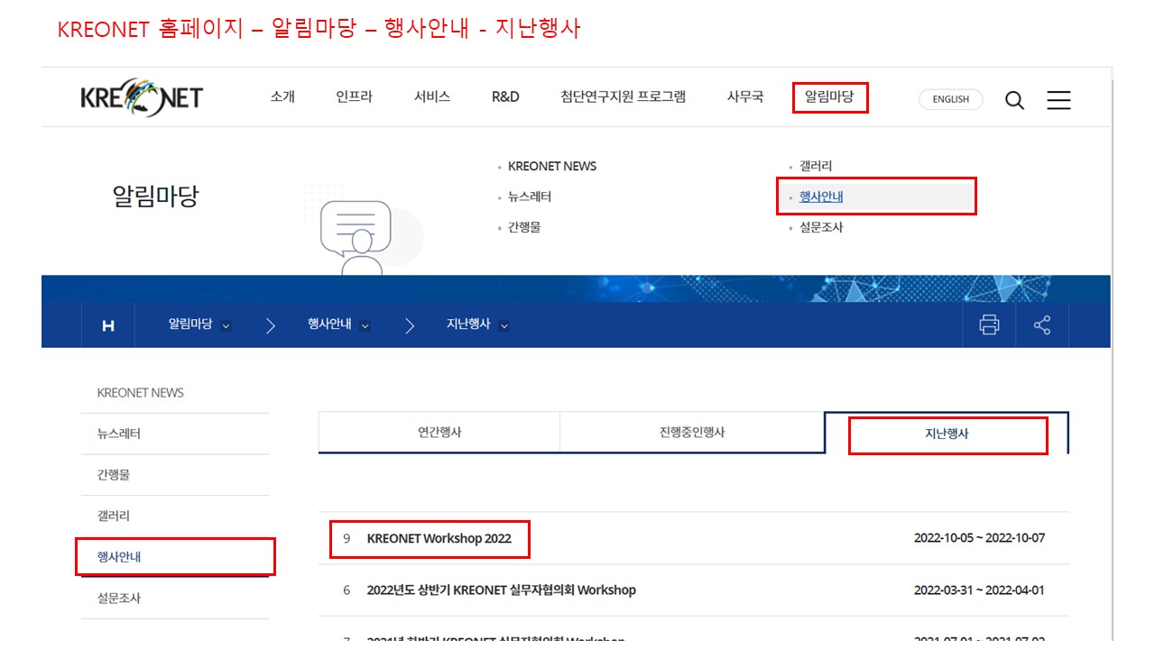Viewport: 1155px width, 649px height.
Task: Open R&D menu
Action: (505, 96)
